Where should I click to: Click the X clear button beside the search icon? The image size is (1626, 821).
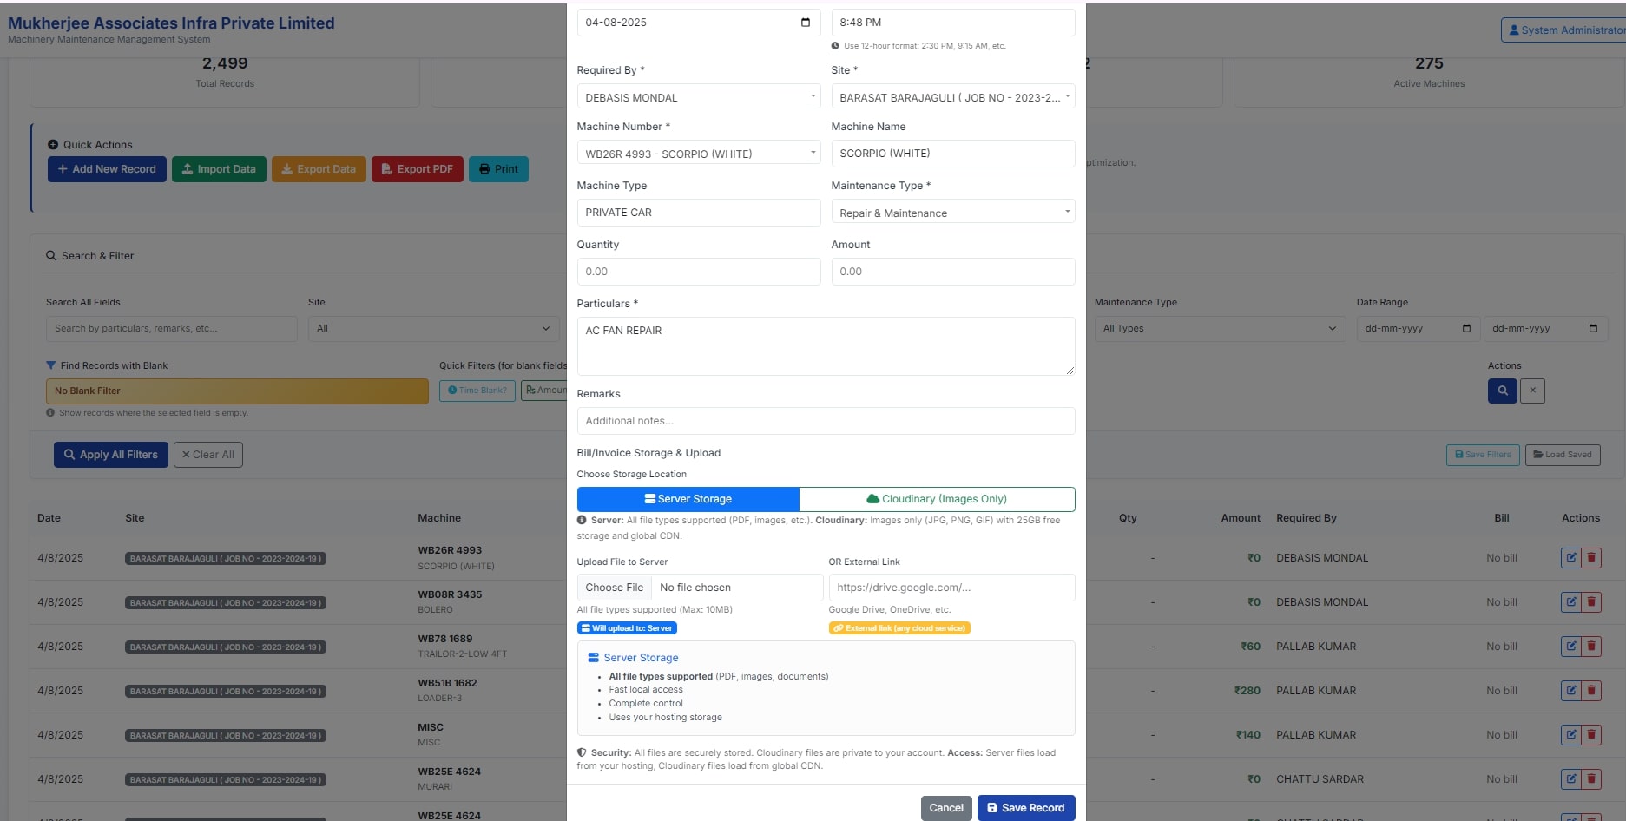pyautogui.click(x=1532, y=391)
